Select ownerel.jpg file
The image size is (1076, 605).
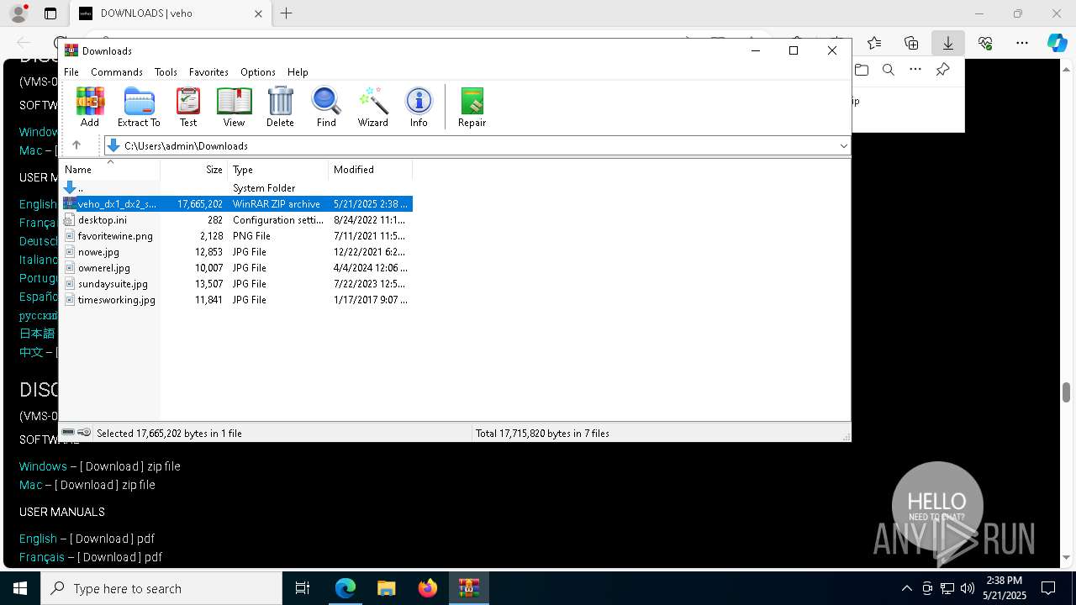[236, 268]
